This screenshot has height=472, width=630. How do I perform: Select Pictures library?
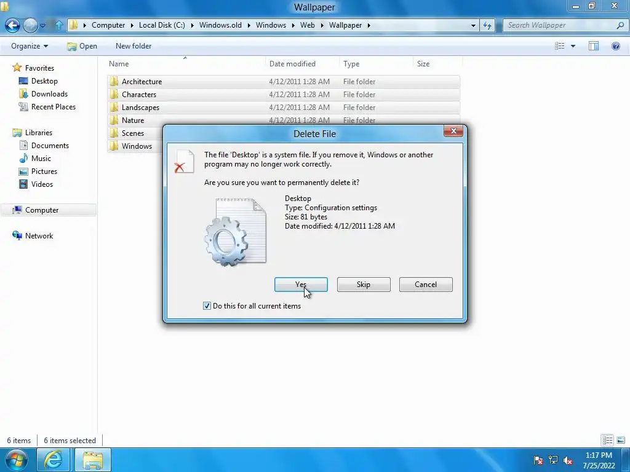(x=44, y=171)
